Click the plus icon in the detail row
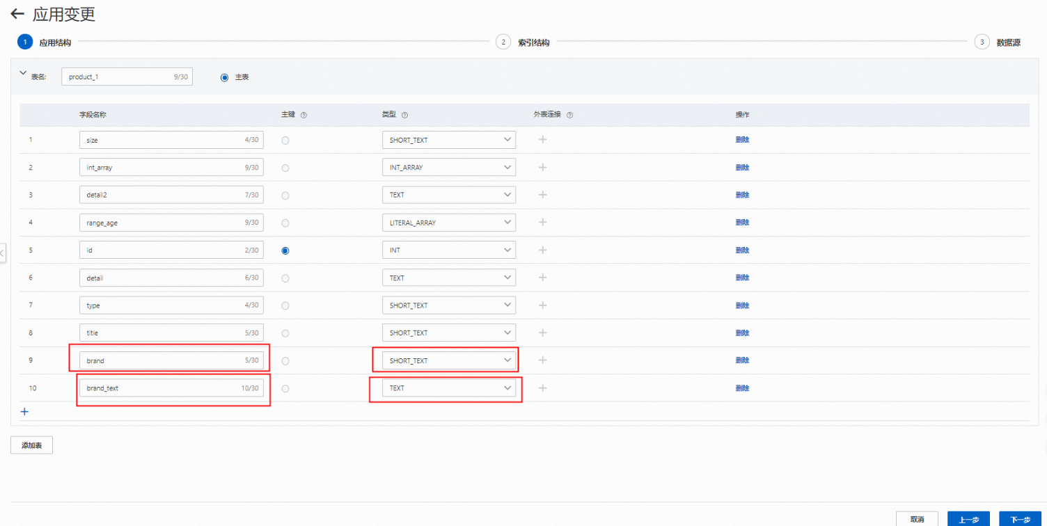Viewport: 1047px width, 526px height. click(x=543, y=278)
